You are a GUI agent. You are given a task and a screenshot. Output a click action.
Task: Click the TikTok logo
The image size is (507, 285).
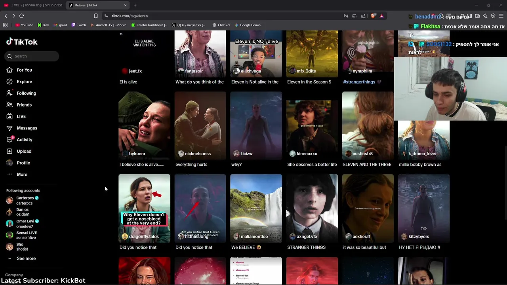tap(22, 42)
